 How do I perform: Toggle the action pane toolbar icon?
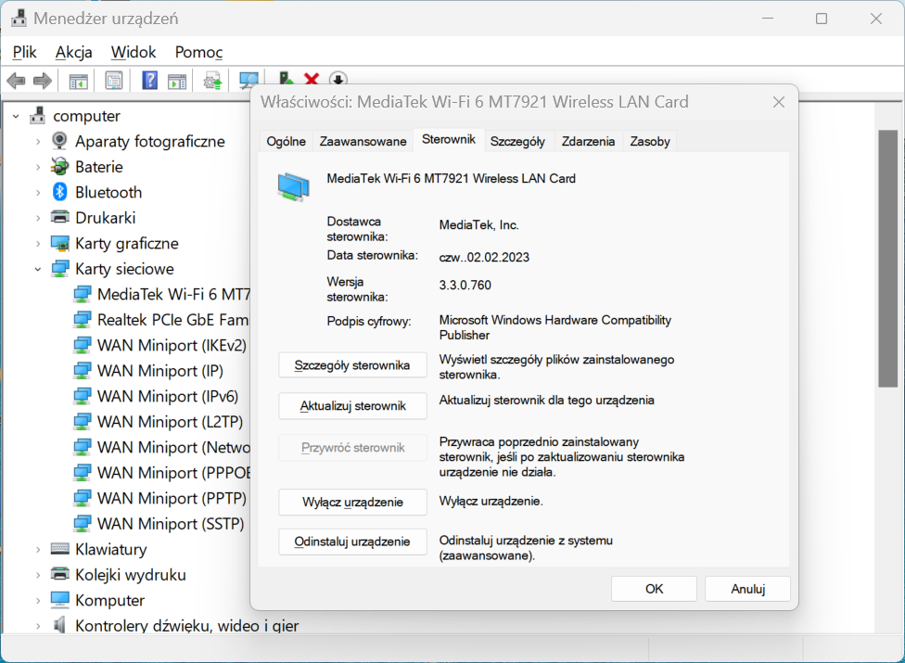[x=176, y=81]
